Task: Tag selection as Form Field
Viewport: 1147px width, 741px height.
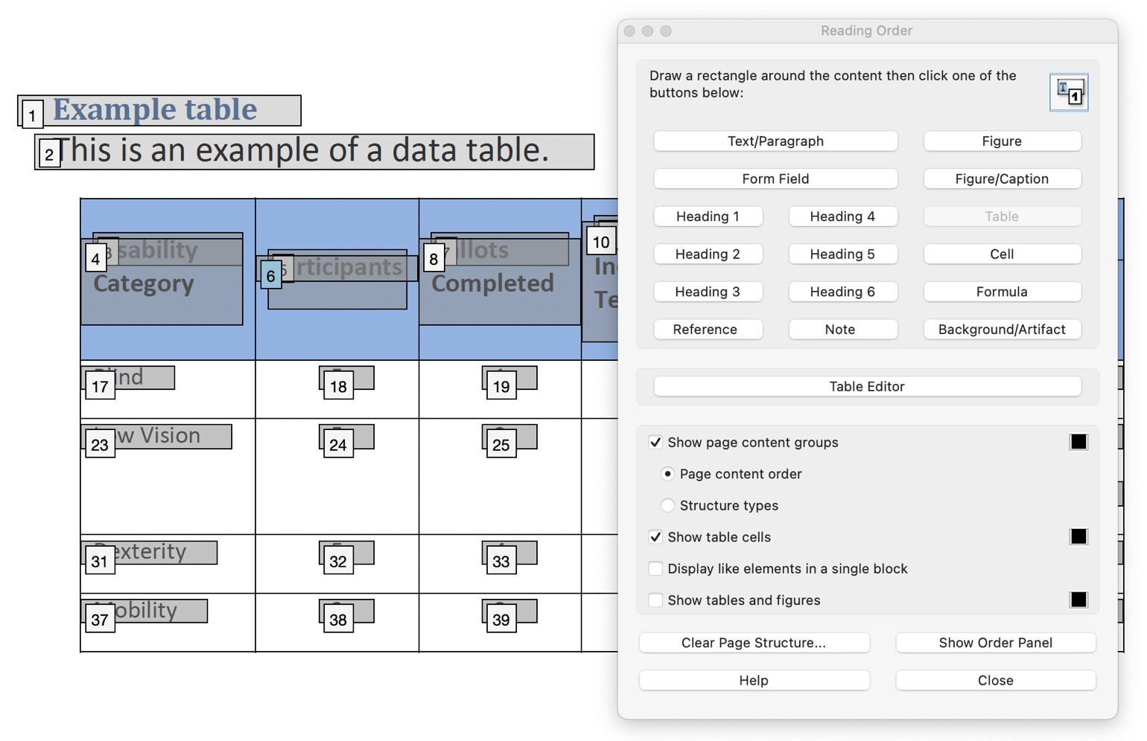Action: click(775, 179)
